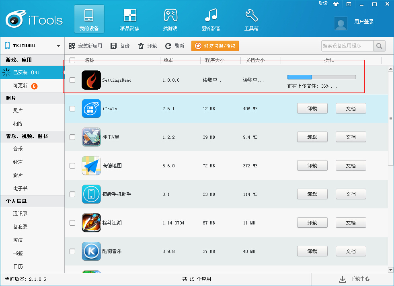Click the SettingsDemo flame app icon
The width and height of the screenshot is (394, 286).
[91, 80]
